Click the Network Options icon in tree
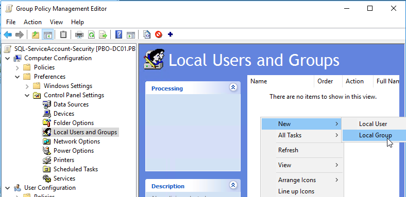Viewport: 406px width, 197px height. click(x=47, y=141)
